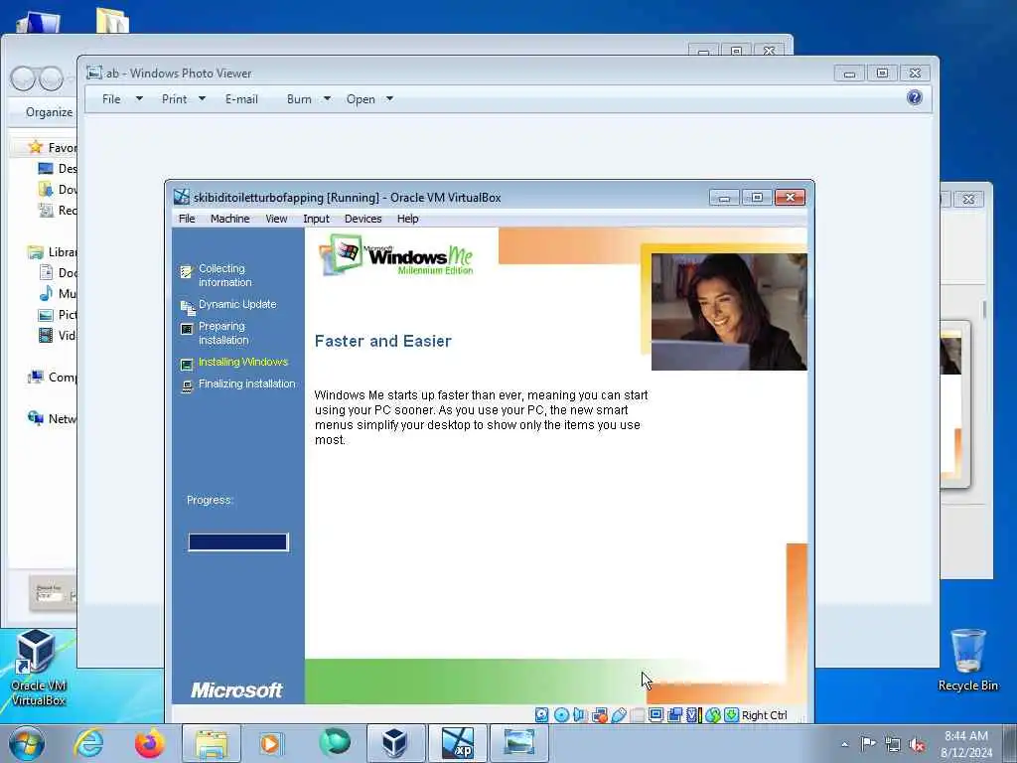Screen dimensions: 1017x763
Task: Click the CPU virtualization V icon in status bar
Action: pyautogui.click(x=693, y=715)
